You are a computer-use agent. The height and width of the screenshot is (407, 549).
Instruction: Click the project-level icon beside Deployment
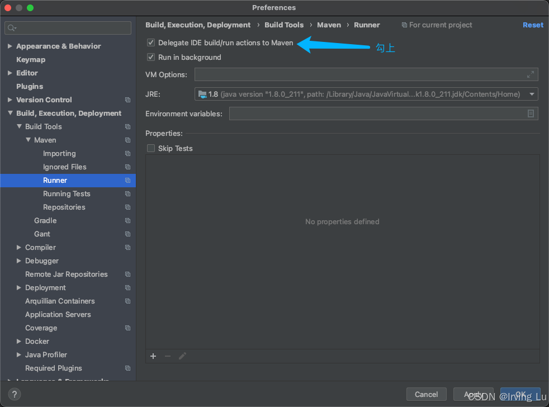tap(128, 287)
